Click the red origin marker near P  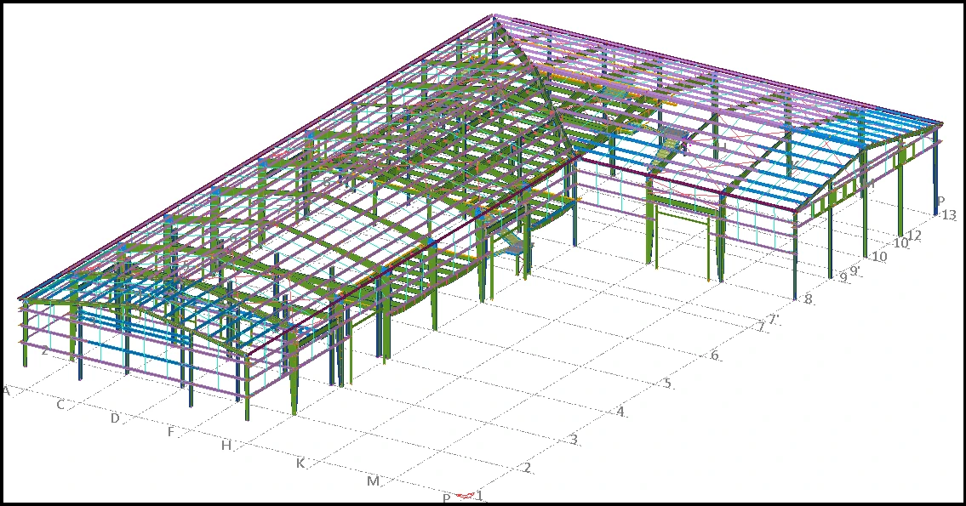(464, 496)
